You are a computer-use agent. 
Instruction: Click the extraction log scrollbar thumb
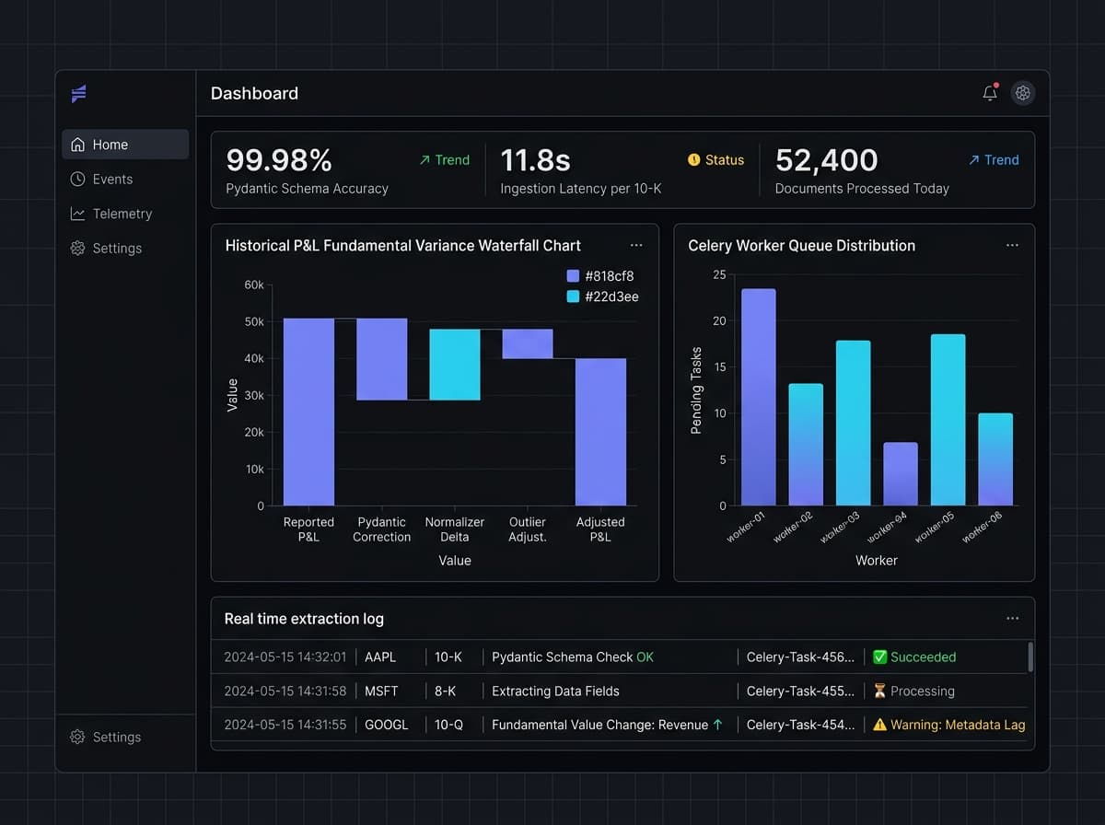point(1029,657)
